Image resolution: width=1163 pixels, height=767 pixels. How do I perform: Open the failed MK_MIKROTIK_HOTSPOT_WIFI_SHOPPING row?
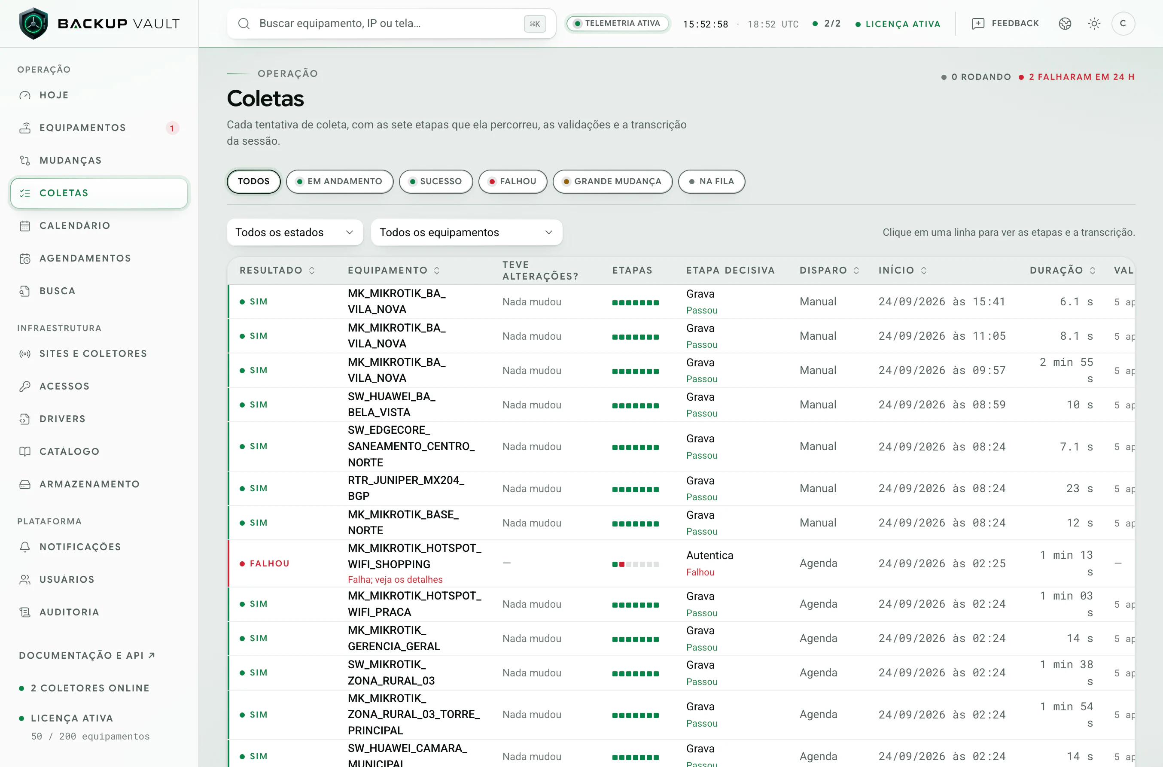[681, 563]
